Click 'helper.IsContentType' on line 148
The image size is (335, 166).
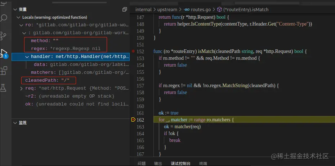click(x=199, y=24)
